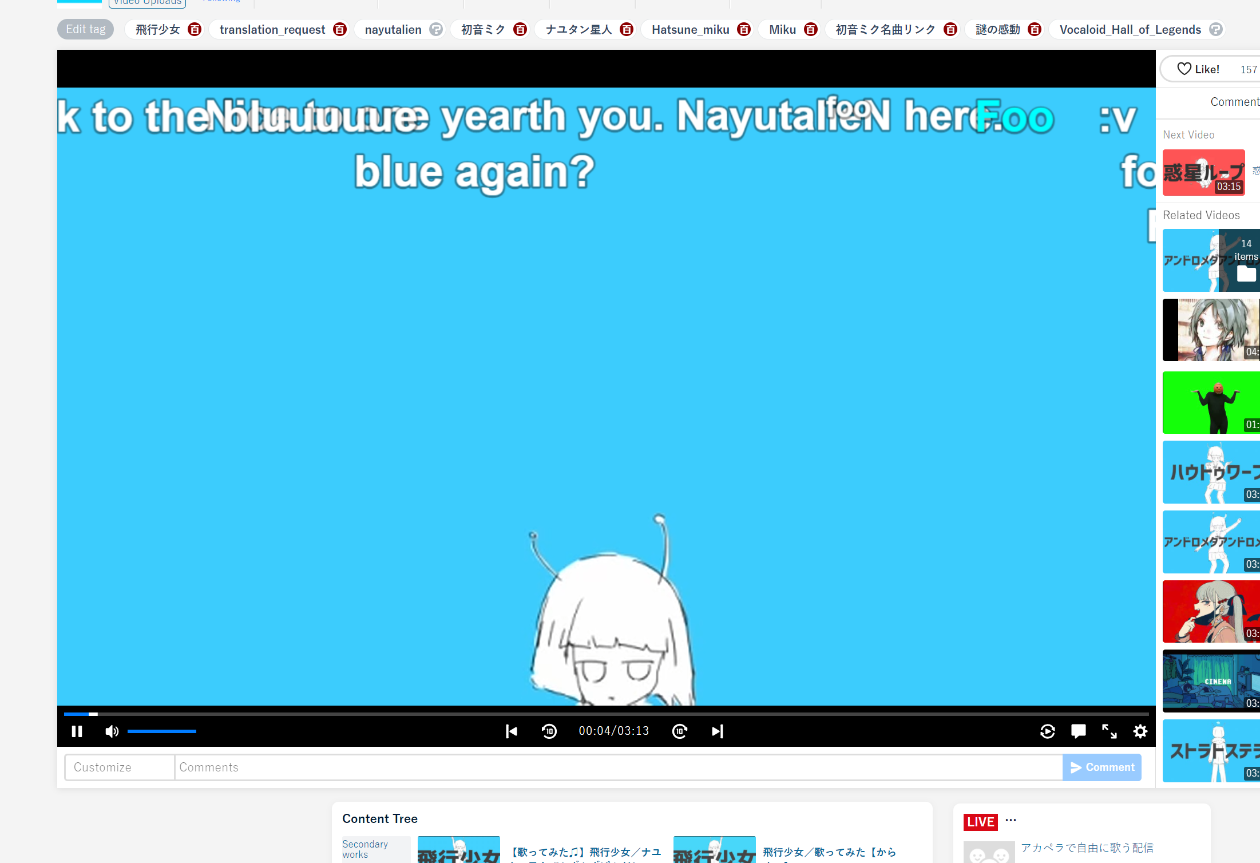
Task: Click rewind 10 seconds icon
Action: click(x=549, y=731)
